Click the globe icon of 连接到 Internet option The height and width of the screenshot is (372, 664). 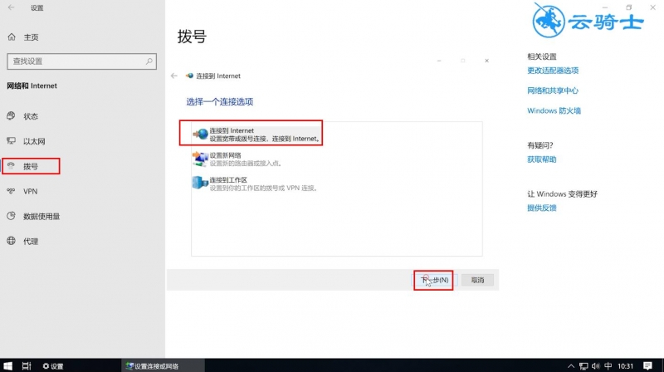click(x=201, y=135)
